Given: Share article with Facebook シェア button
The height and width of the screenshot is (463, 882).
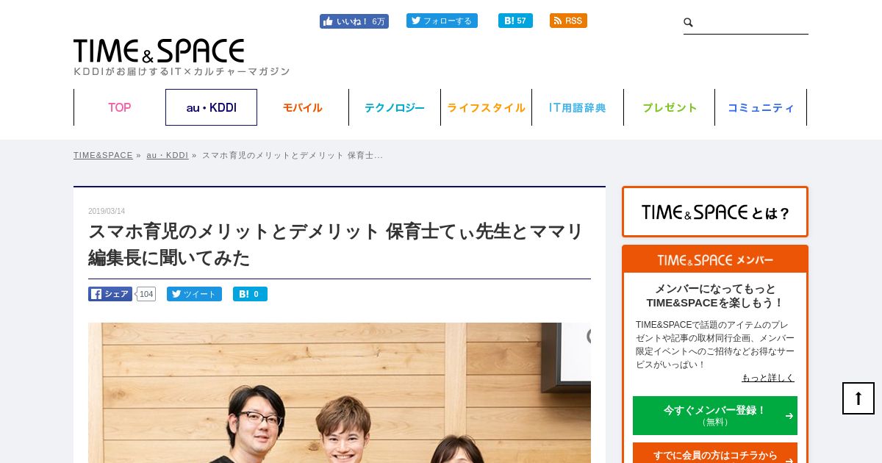Looking at the screenshot, I should point(110,294).
